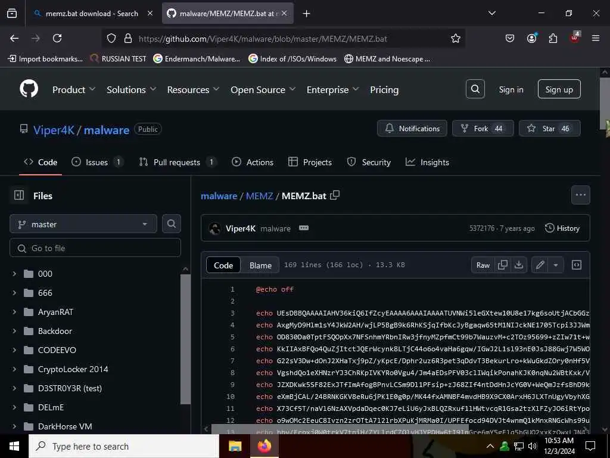Viewport: 610px width, 458px height.
Task: Open edit options dropdown arrow beside pencil
Action: click(556, 265)
